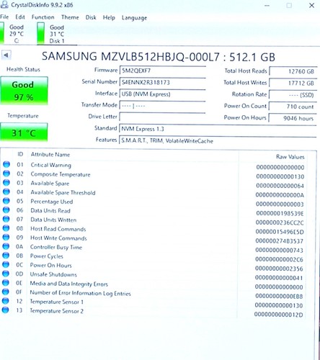Click the blue status icon for Controller Busy Time

6,246
